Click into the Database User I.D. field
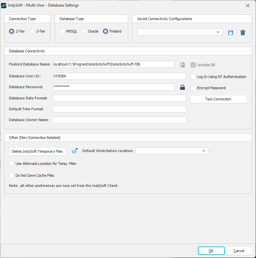Screen dimensions: 256x258 point(119,76)
